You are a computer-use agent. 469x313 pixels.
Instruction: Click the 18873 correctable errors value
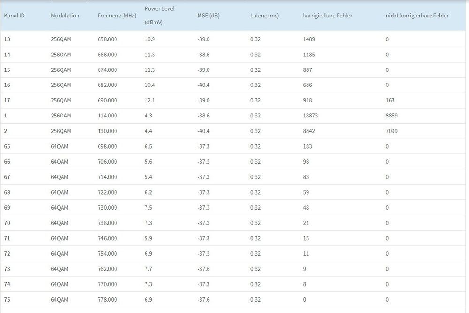tap(311, 116)
